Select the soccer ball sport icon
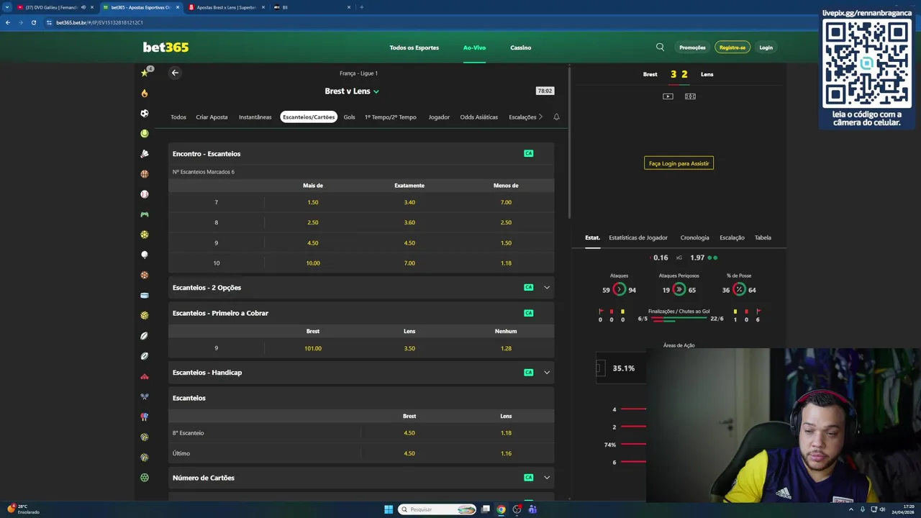Viewport: 921px width, 518px height. point(145,113)
